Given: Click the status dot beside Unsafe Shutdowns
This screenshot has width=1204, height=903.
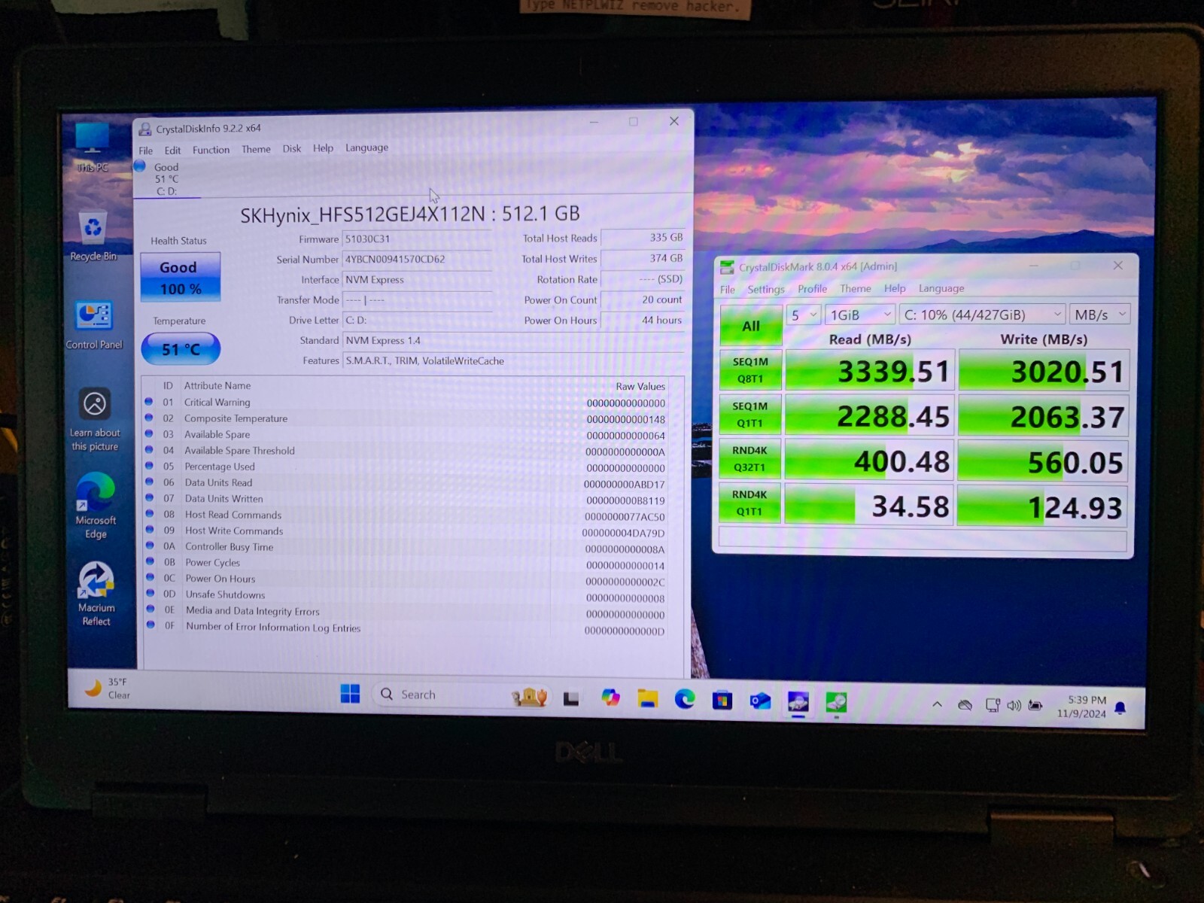Looking at the screenshot, I should [149, 594].
